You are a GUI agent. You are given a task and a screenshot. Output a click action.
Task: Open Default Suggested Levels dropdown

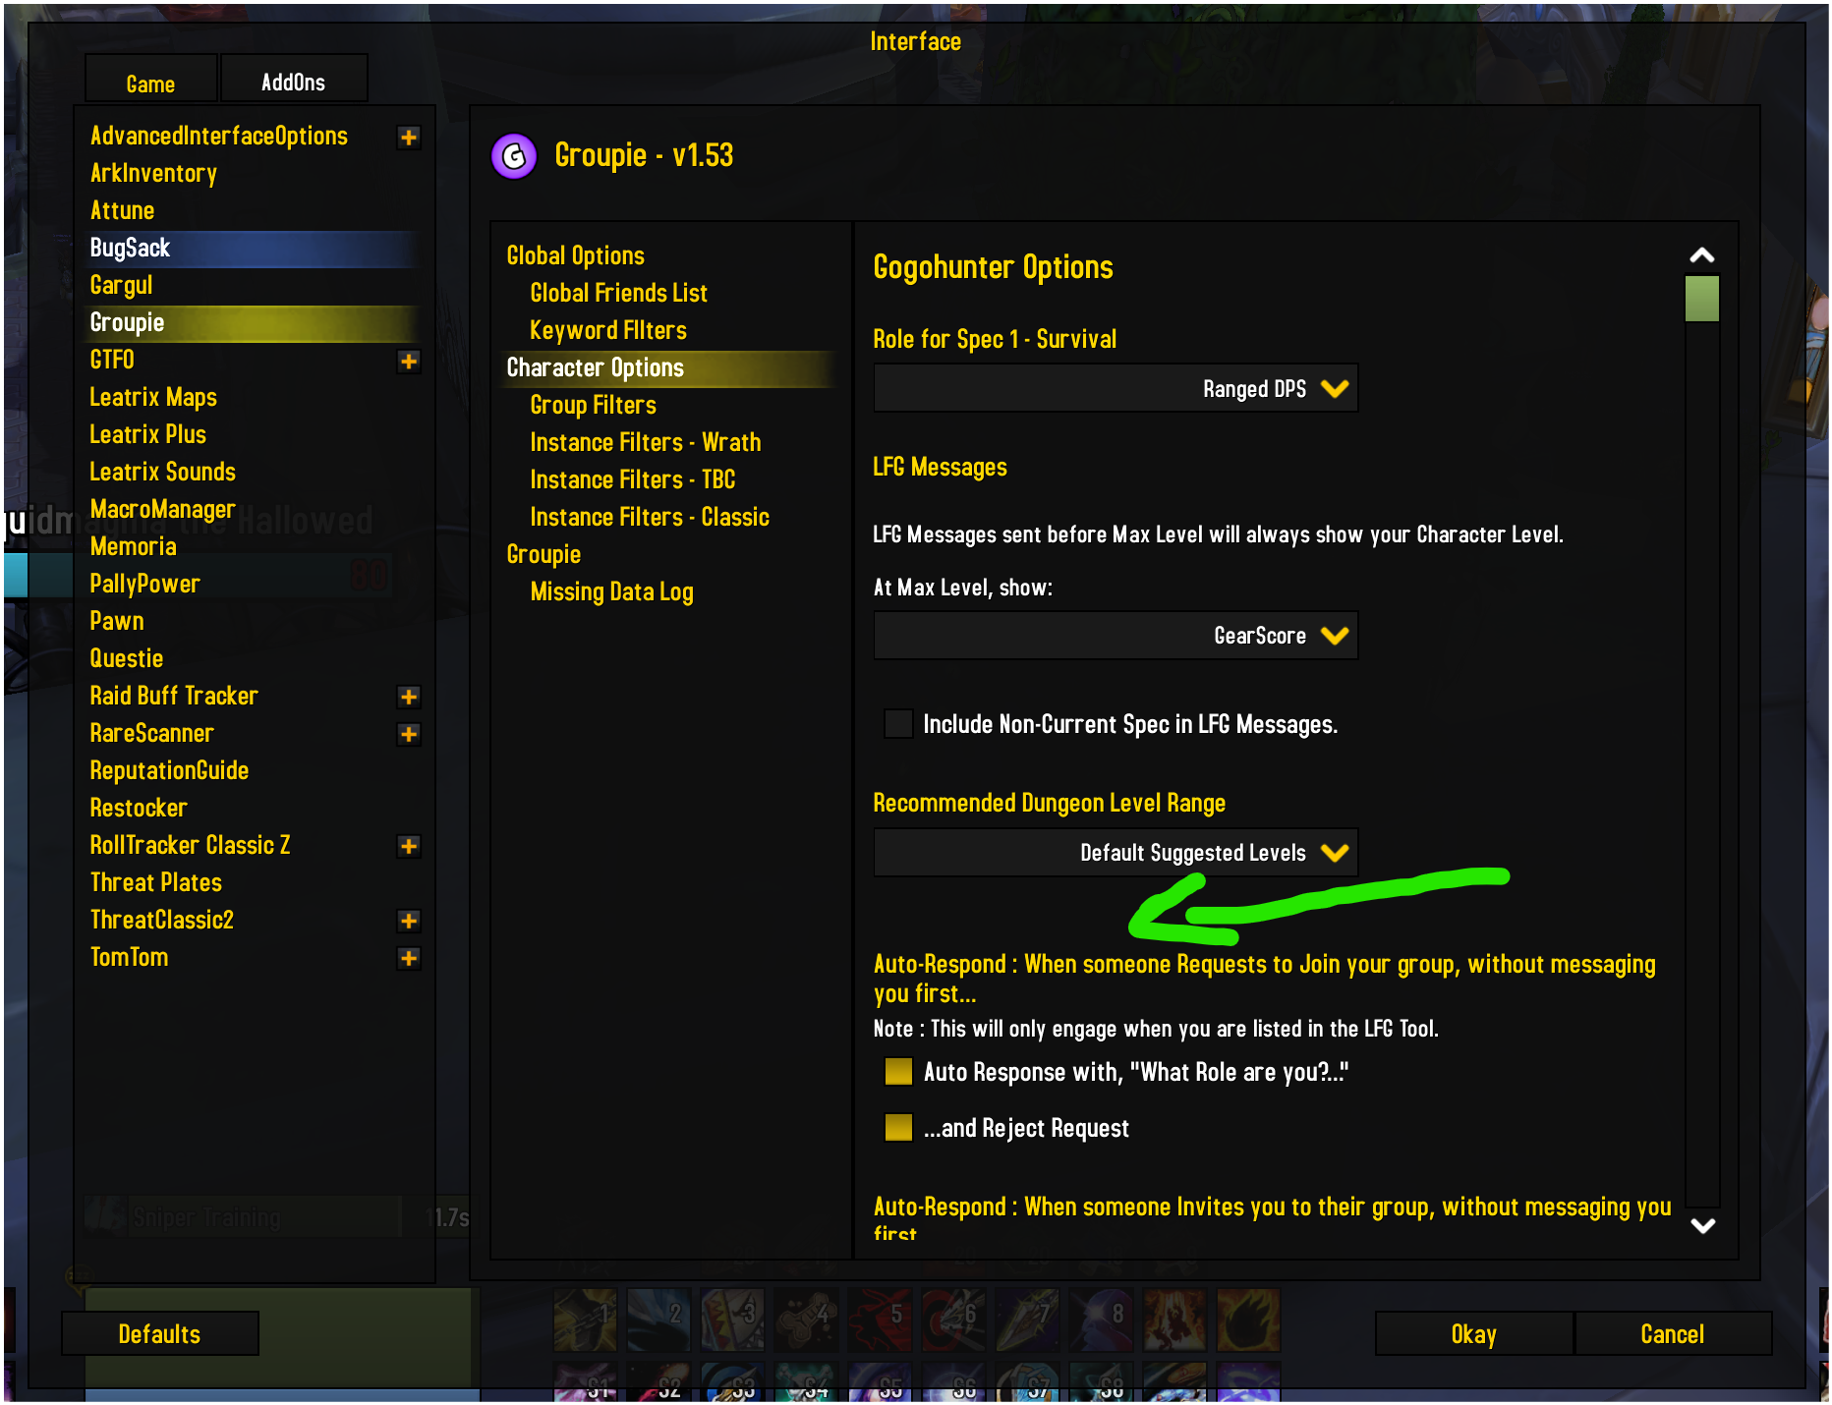point(1116,852)
